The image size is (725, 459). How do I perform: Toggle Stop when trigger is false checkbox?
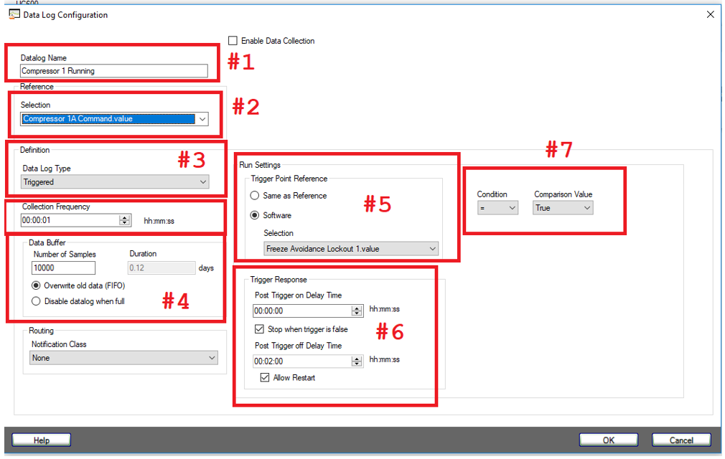[259, 329]
